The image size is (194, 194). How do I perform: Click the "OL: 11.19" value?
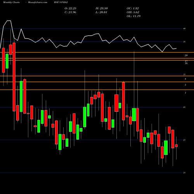pos(133,16)
